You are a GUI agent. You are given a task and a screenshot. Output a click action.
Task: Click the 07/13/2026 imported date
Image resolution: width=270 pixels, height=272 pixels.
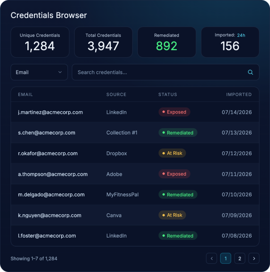[237, 133]
